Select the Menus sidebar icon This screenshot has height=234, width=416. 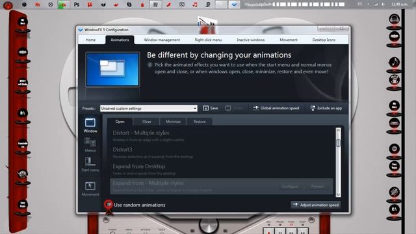coord(90,145)
